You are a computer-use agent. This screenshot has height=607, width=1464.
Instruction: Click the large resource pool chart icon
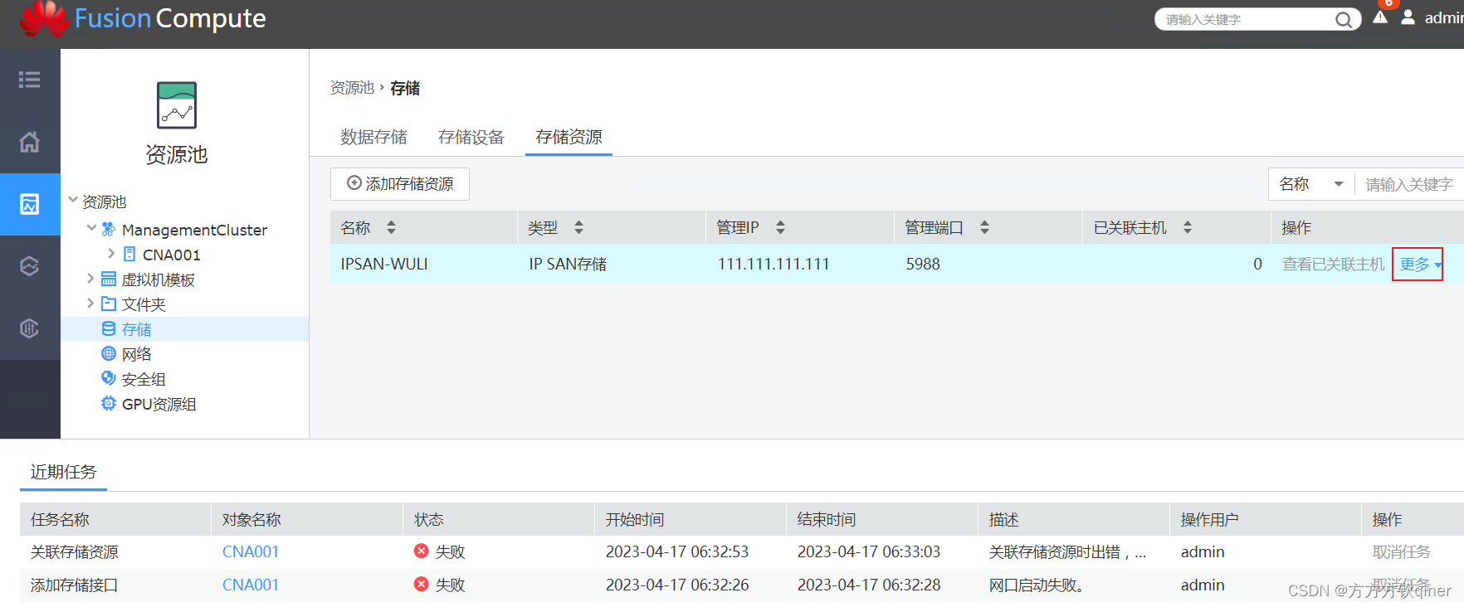pos(177,105)
